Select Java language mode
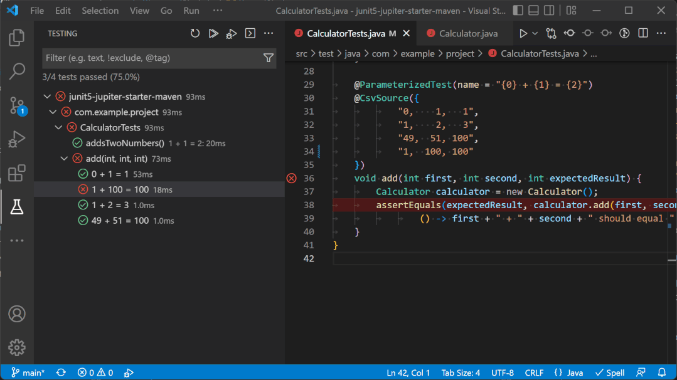 click(568, 372)
